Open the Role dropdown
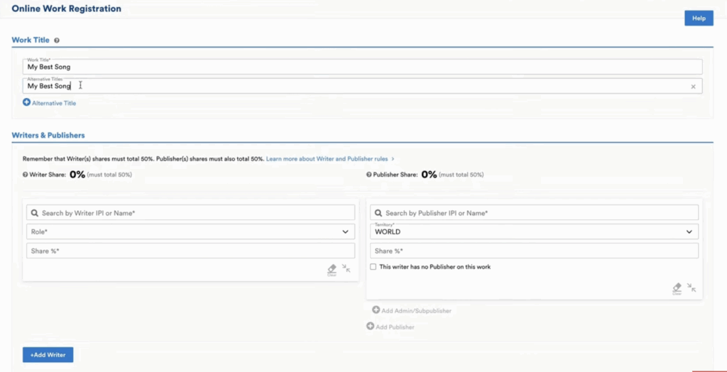Viewport: 727px width, 372px height. (189, 231)
